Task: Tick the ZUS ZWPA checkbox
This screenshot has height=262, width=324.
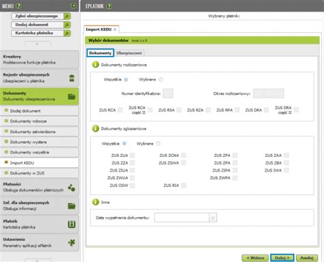Action: 235,178
